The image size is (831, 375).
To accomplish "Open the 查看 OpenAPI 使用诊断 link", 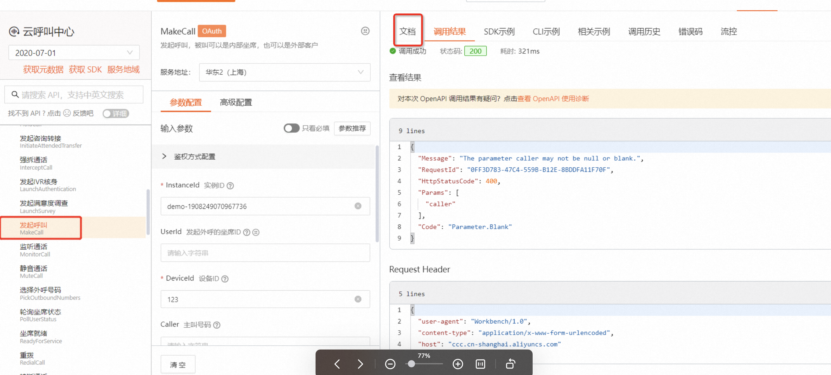I will (553, 99).
